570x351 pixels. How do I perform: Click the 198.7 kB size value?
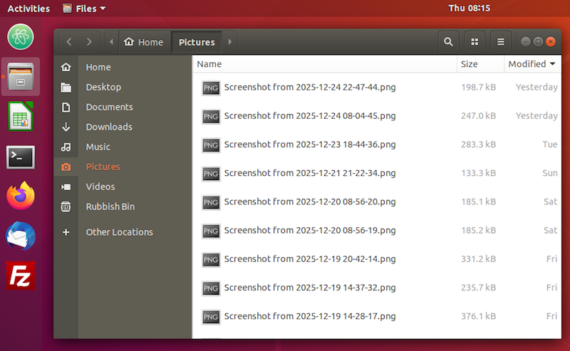478,87
